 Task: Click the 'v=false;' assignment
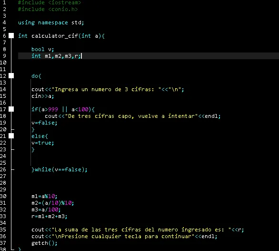44,123
